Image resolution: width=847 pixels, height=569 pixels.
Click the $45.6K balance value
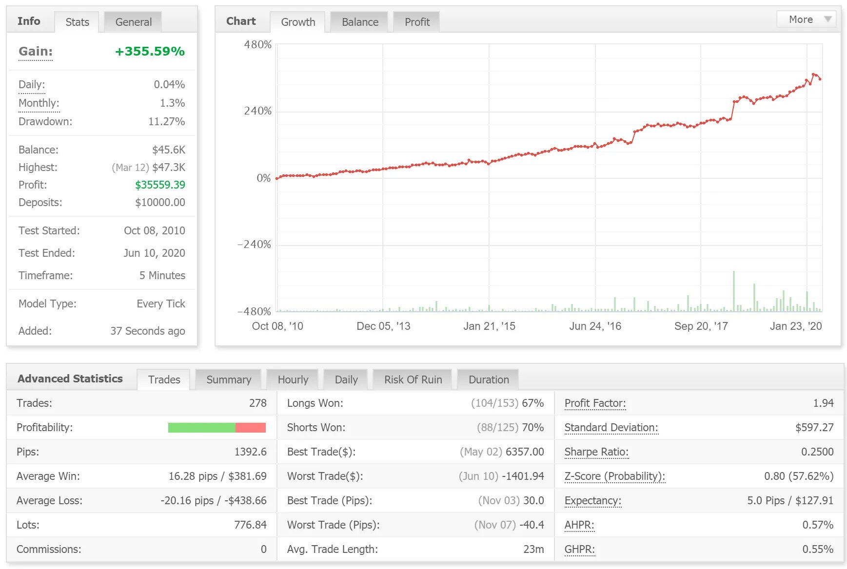(x=169, y=150)
